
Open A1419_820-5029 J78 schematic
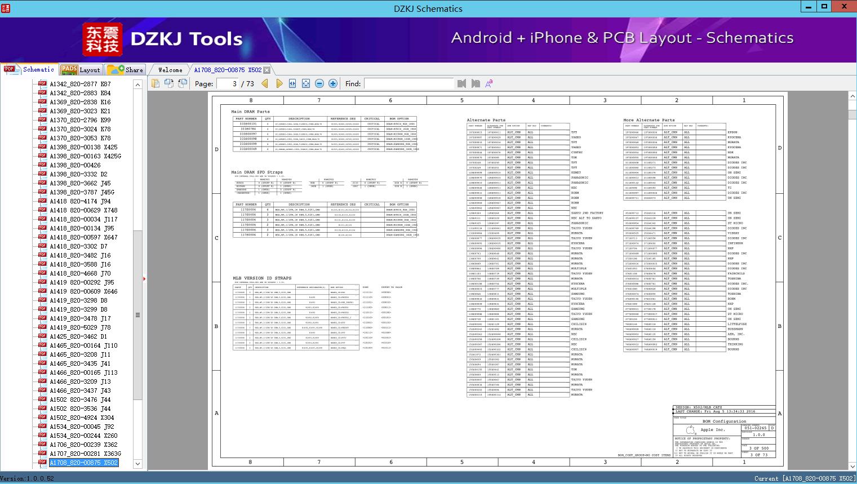click(x=80, y=327)
